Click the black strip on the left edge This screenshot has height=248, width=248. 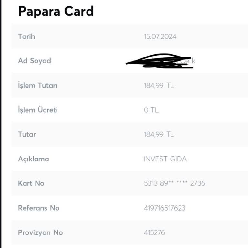pos(1,124)
